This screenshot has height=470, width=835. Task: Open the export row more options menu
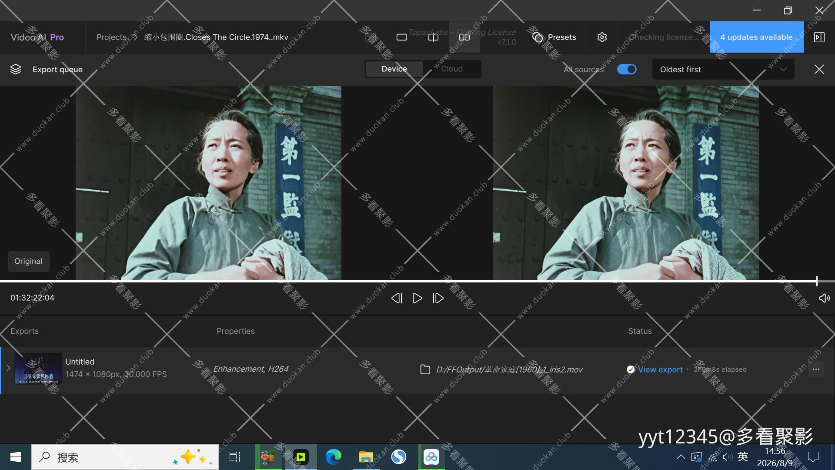816,369
